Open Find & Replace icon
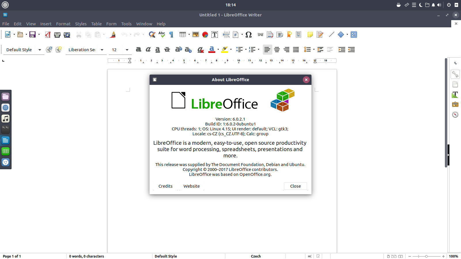461x259 pixels. 152,35
